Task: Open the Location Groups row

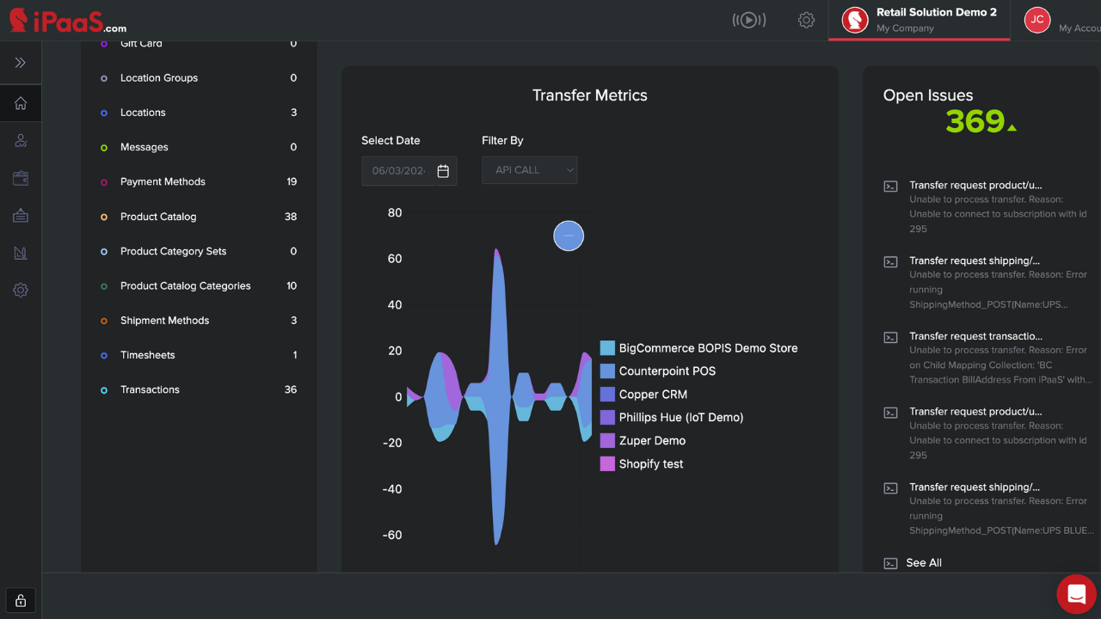Action: coord(199,78)
